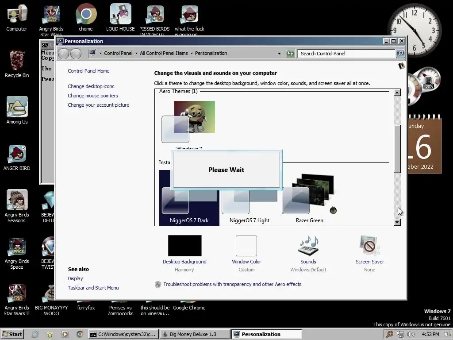Open Angry Birds Star Wars desktop icon
The width and height of the screenshot is (453, 340).
[x=51, y=19]
